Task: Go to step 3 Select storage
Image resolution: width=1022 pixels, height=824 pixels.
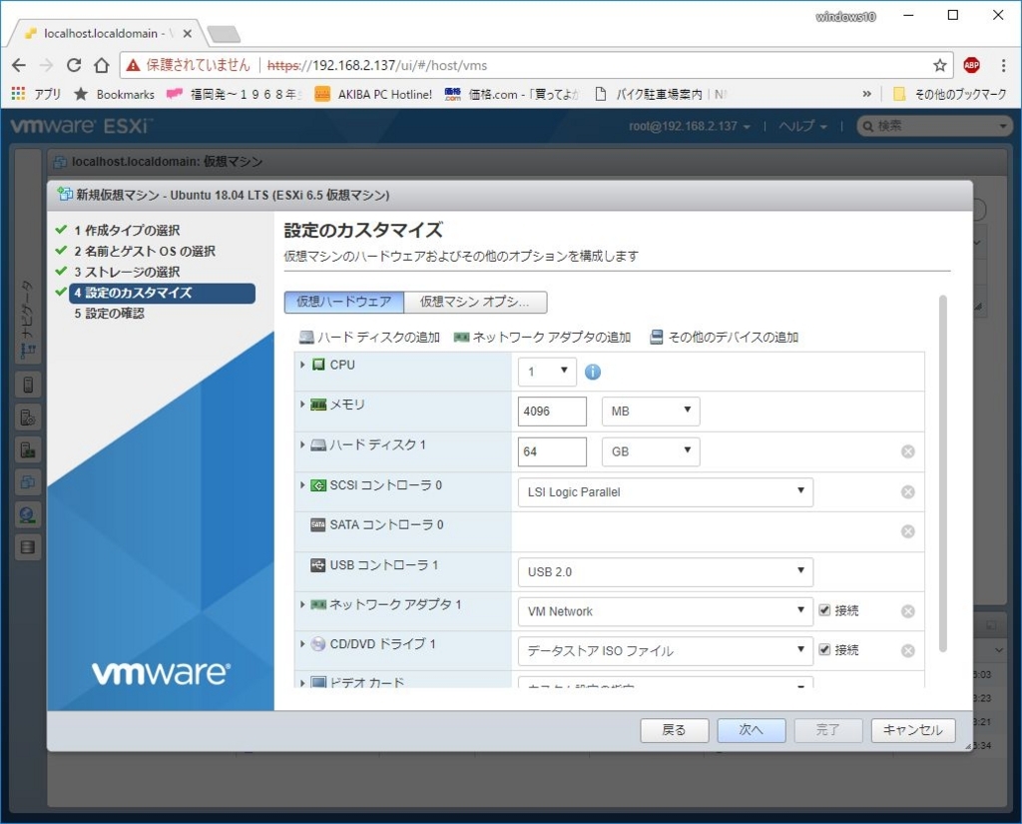Action: click(127, 272)
